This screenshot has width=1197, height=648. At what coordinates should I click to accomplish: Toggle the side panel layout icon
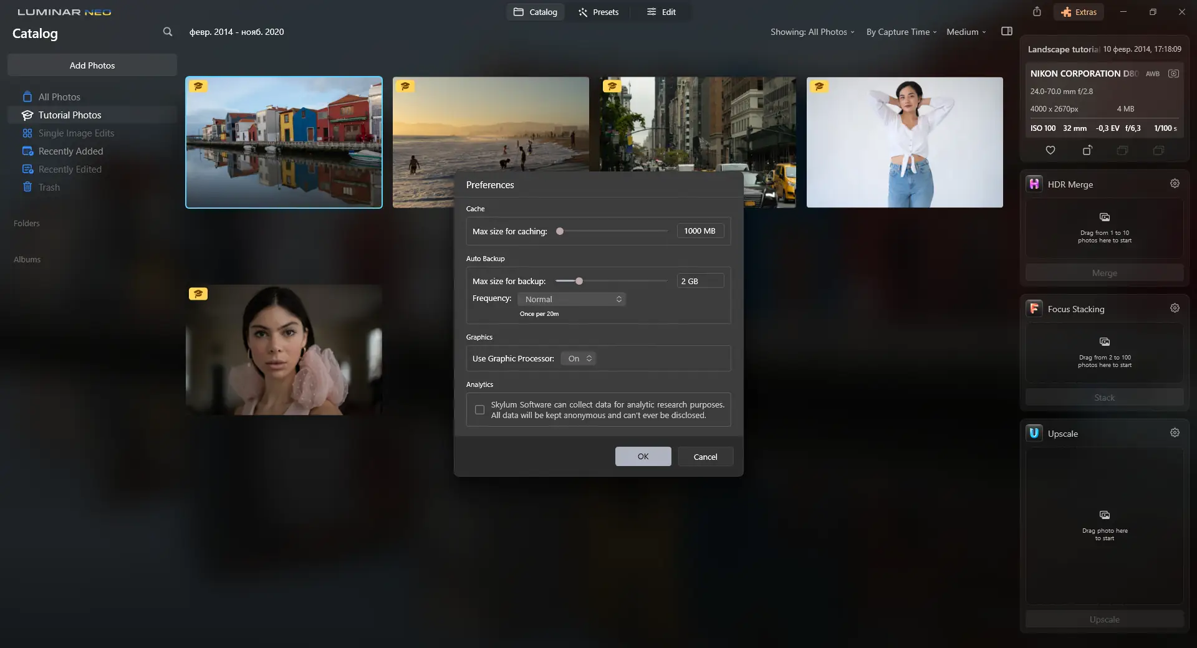click(1007, 32)
